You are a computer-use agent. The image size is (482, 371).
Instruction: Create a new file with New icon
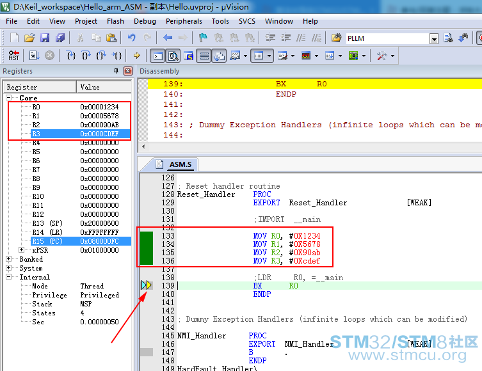click(14, 38)
